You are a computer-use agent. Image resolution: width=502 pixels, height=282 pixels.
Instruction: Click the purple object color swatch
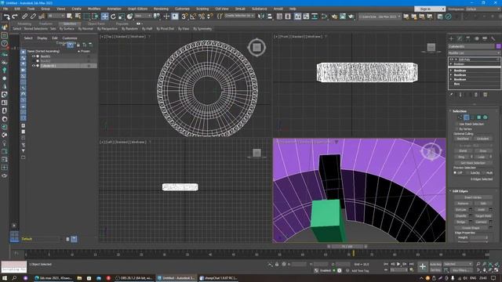pyautogui.click(x=499, y=47)
